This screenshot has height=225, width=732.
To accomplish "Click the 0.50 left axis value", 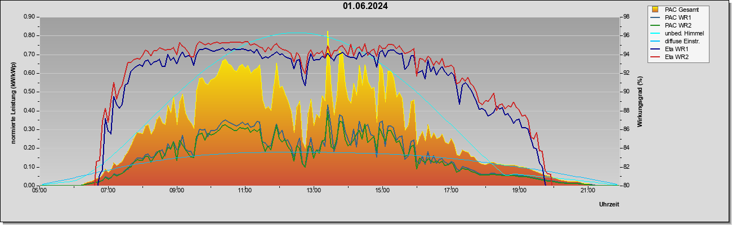I will (30, 92).
